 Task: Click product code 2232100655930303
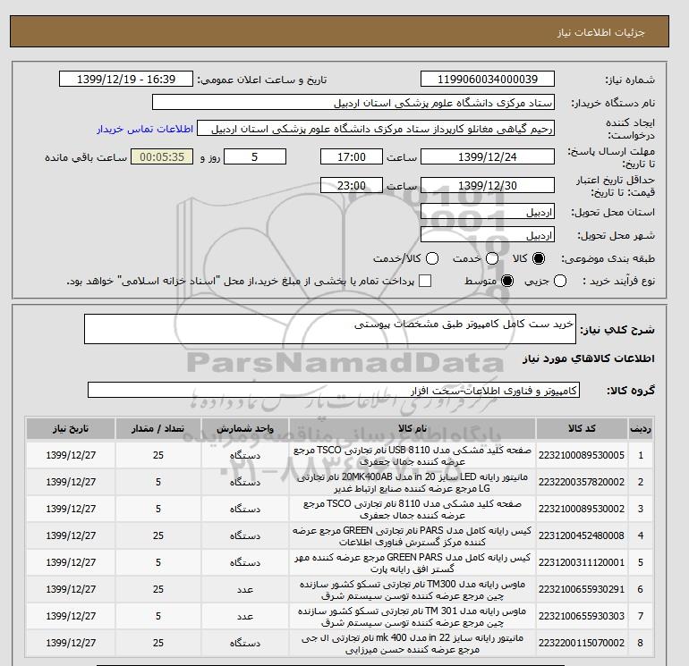582,616
